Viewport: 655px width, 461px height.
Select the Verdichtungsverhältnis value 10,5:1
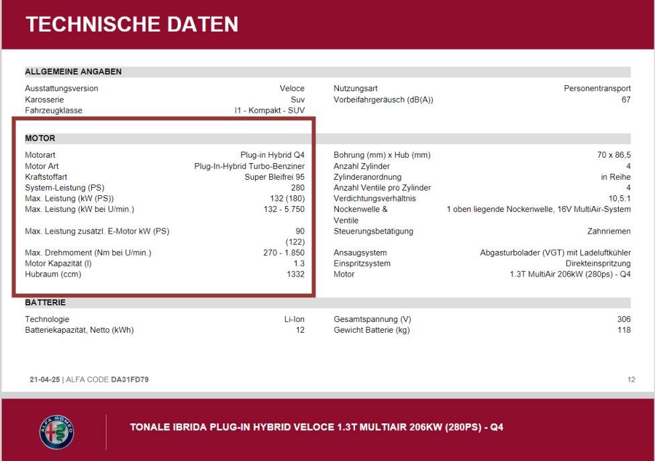click(619, 199)
